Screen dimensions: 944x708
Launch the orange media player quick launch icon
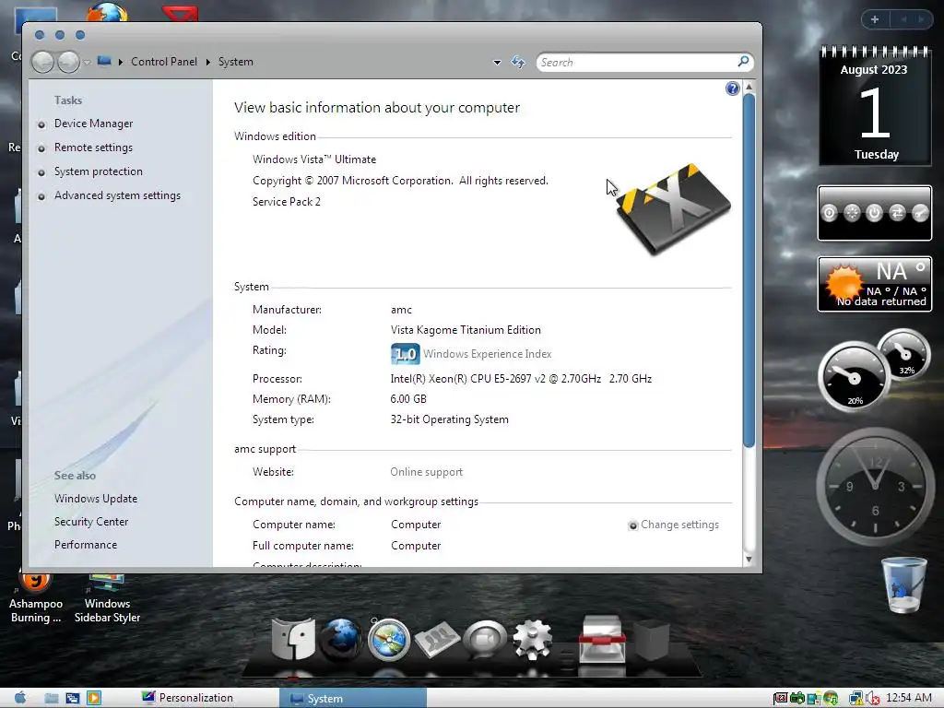94,698
